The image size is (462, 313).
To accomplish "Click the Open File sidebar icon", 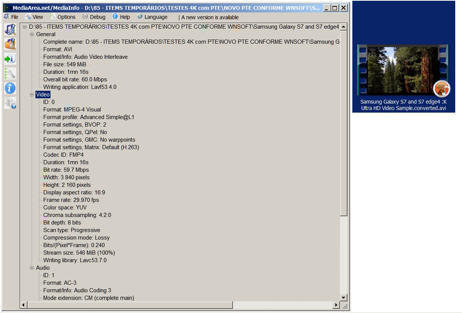I will tap(10, 29).
